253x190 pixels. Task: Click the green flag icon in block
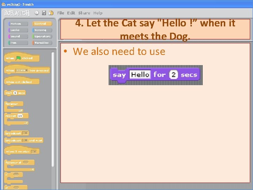(x=18, y=58)
